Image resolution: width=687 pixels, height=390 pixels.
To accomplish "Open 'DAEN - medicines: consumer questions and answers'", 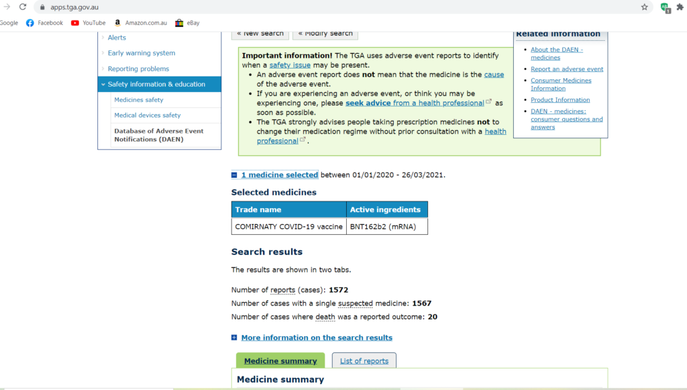I will coord(566,119).
